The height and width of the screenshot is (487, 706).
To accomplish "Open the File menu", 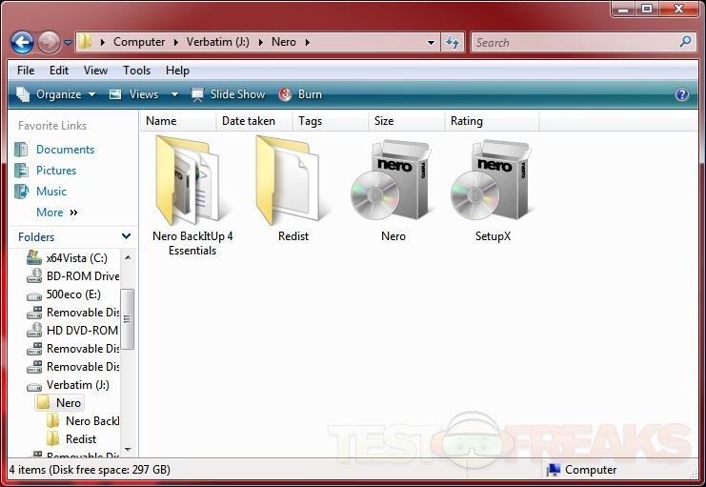I will (x=26, y=71).
